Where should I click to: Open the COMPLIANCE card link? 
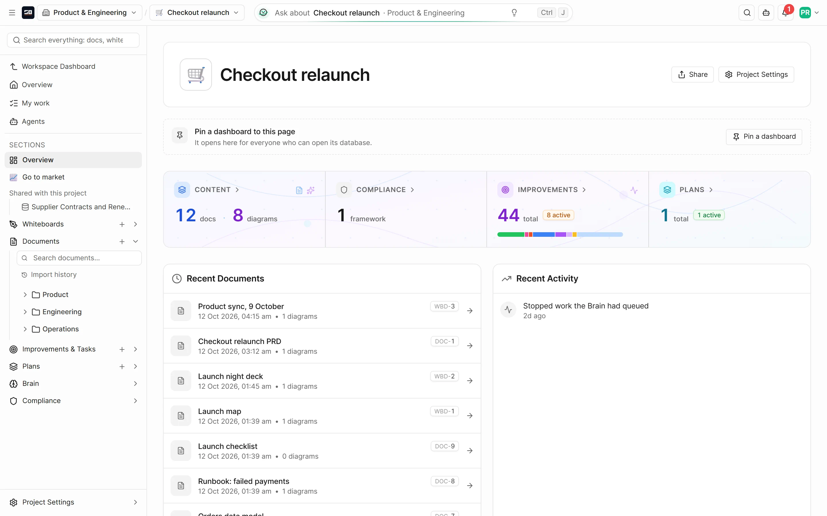pos(385,190)
